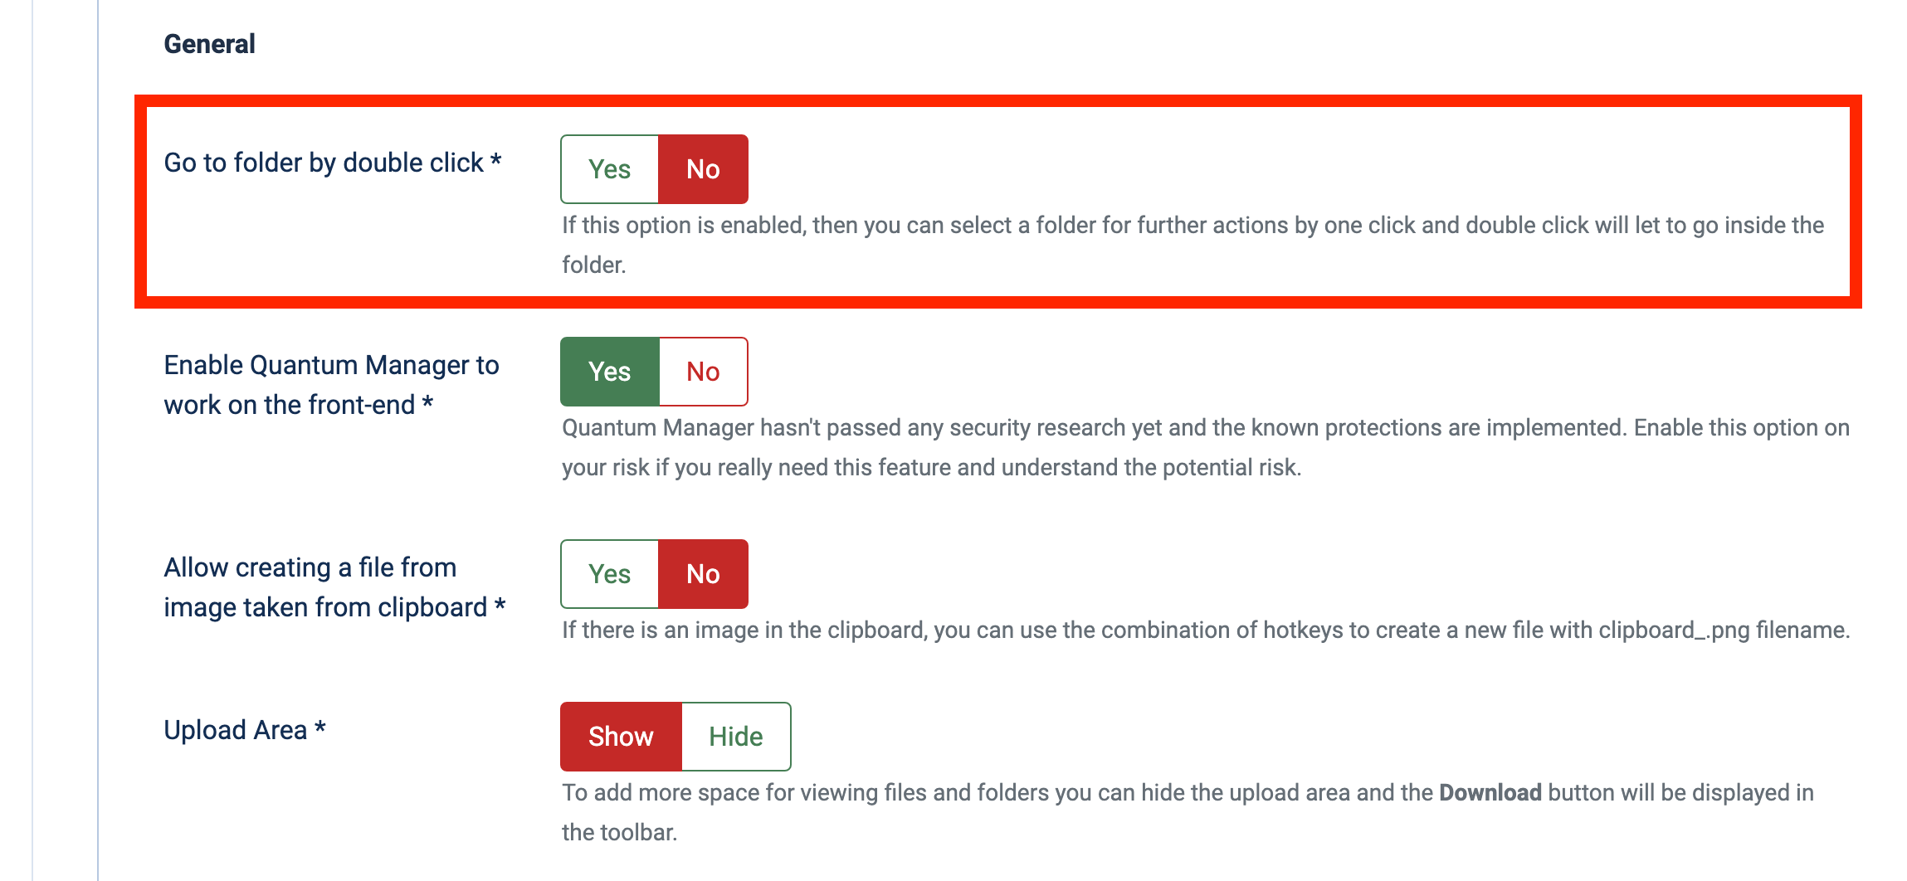Click the Upload Area field label
This screenshot has width=1907, height=881.
pyautogui.click(x=235, y=730)
